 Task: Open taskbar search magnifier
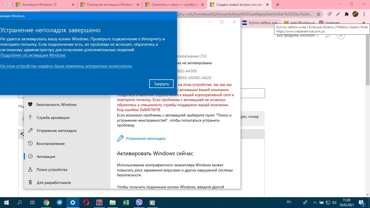click(x=20, y=202)
